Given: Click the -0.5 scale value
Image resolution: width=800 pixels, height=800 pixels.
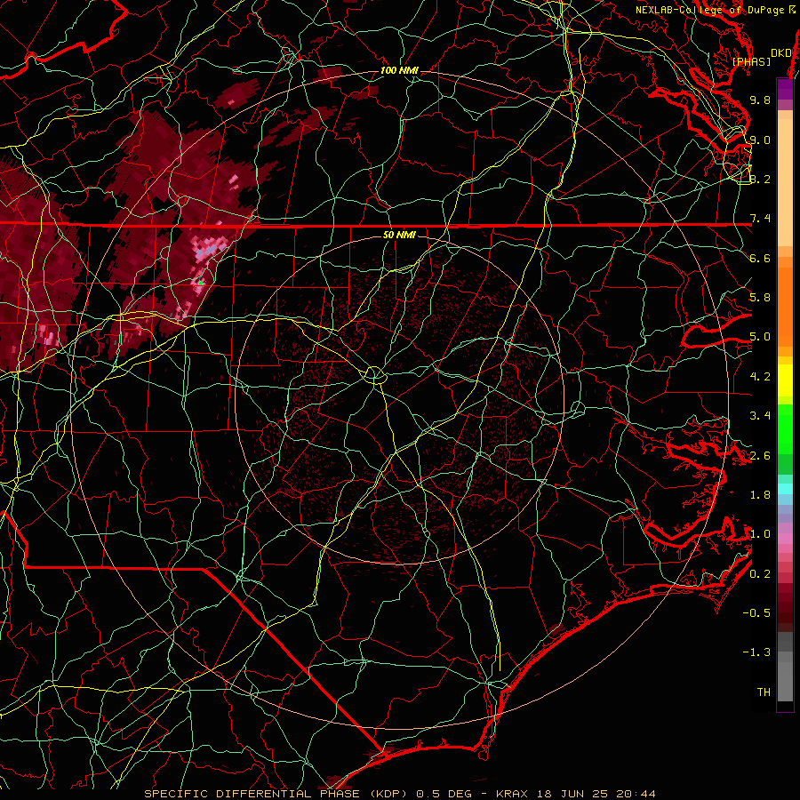Looking at the screenshot, I should tap(756, 613).
